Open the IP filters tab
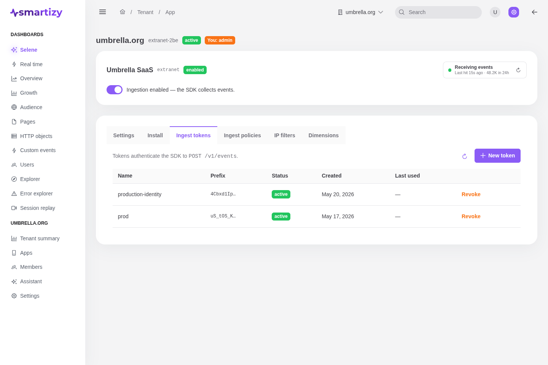Viewport: 548px width, 365px height. point(285,135)
